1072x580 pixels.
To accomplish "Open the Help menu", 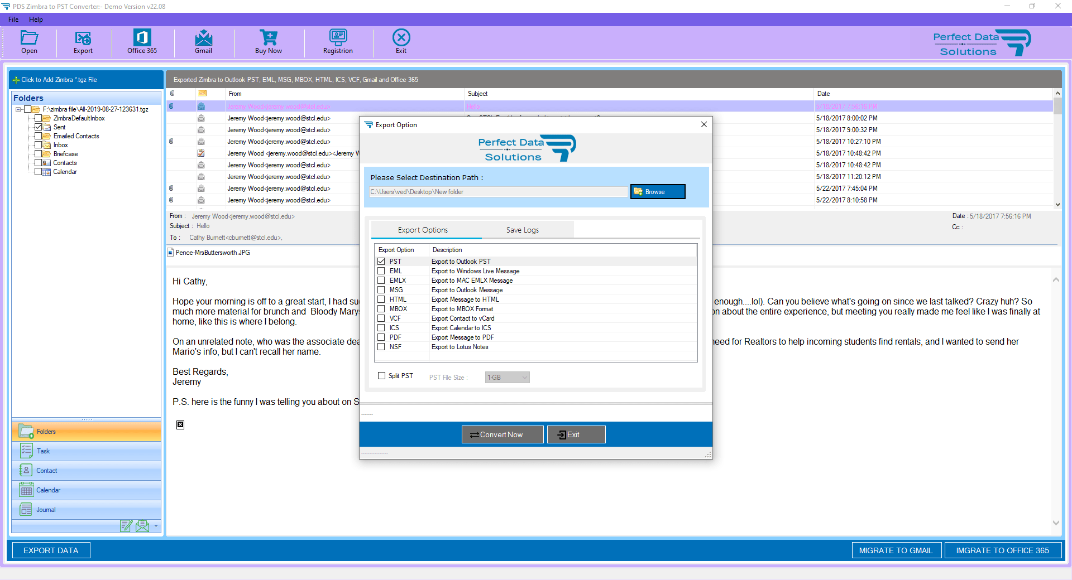I will click(36, 20).
